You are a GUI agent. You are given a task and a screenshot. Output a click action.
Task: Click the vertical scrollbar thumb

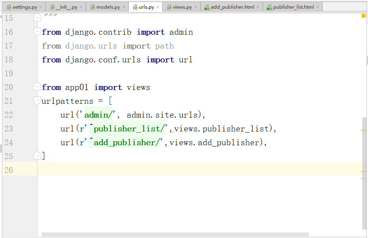tap(364, 173)
